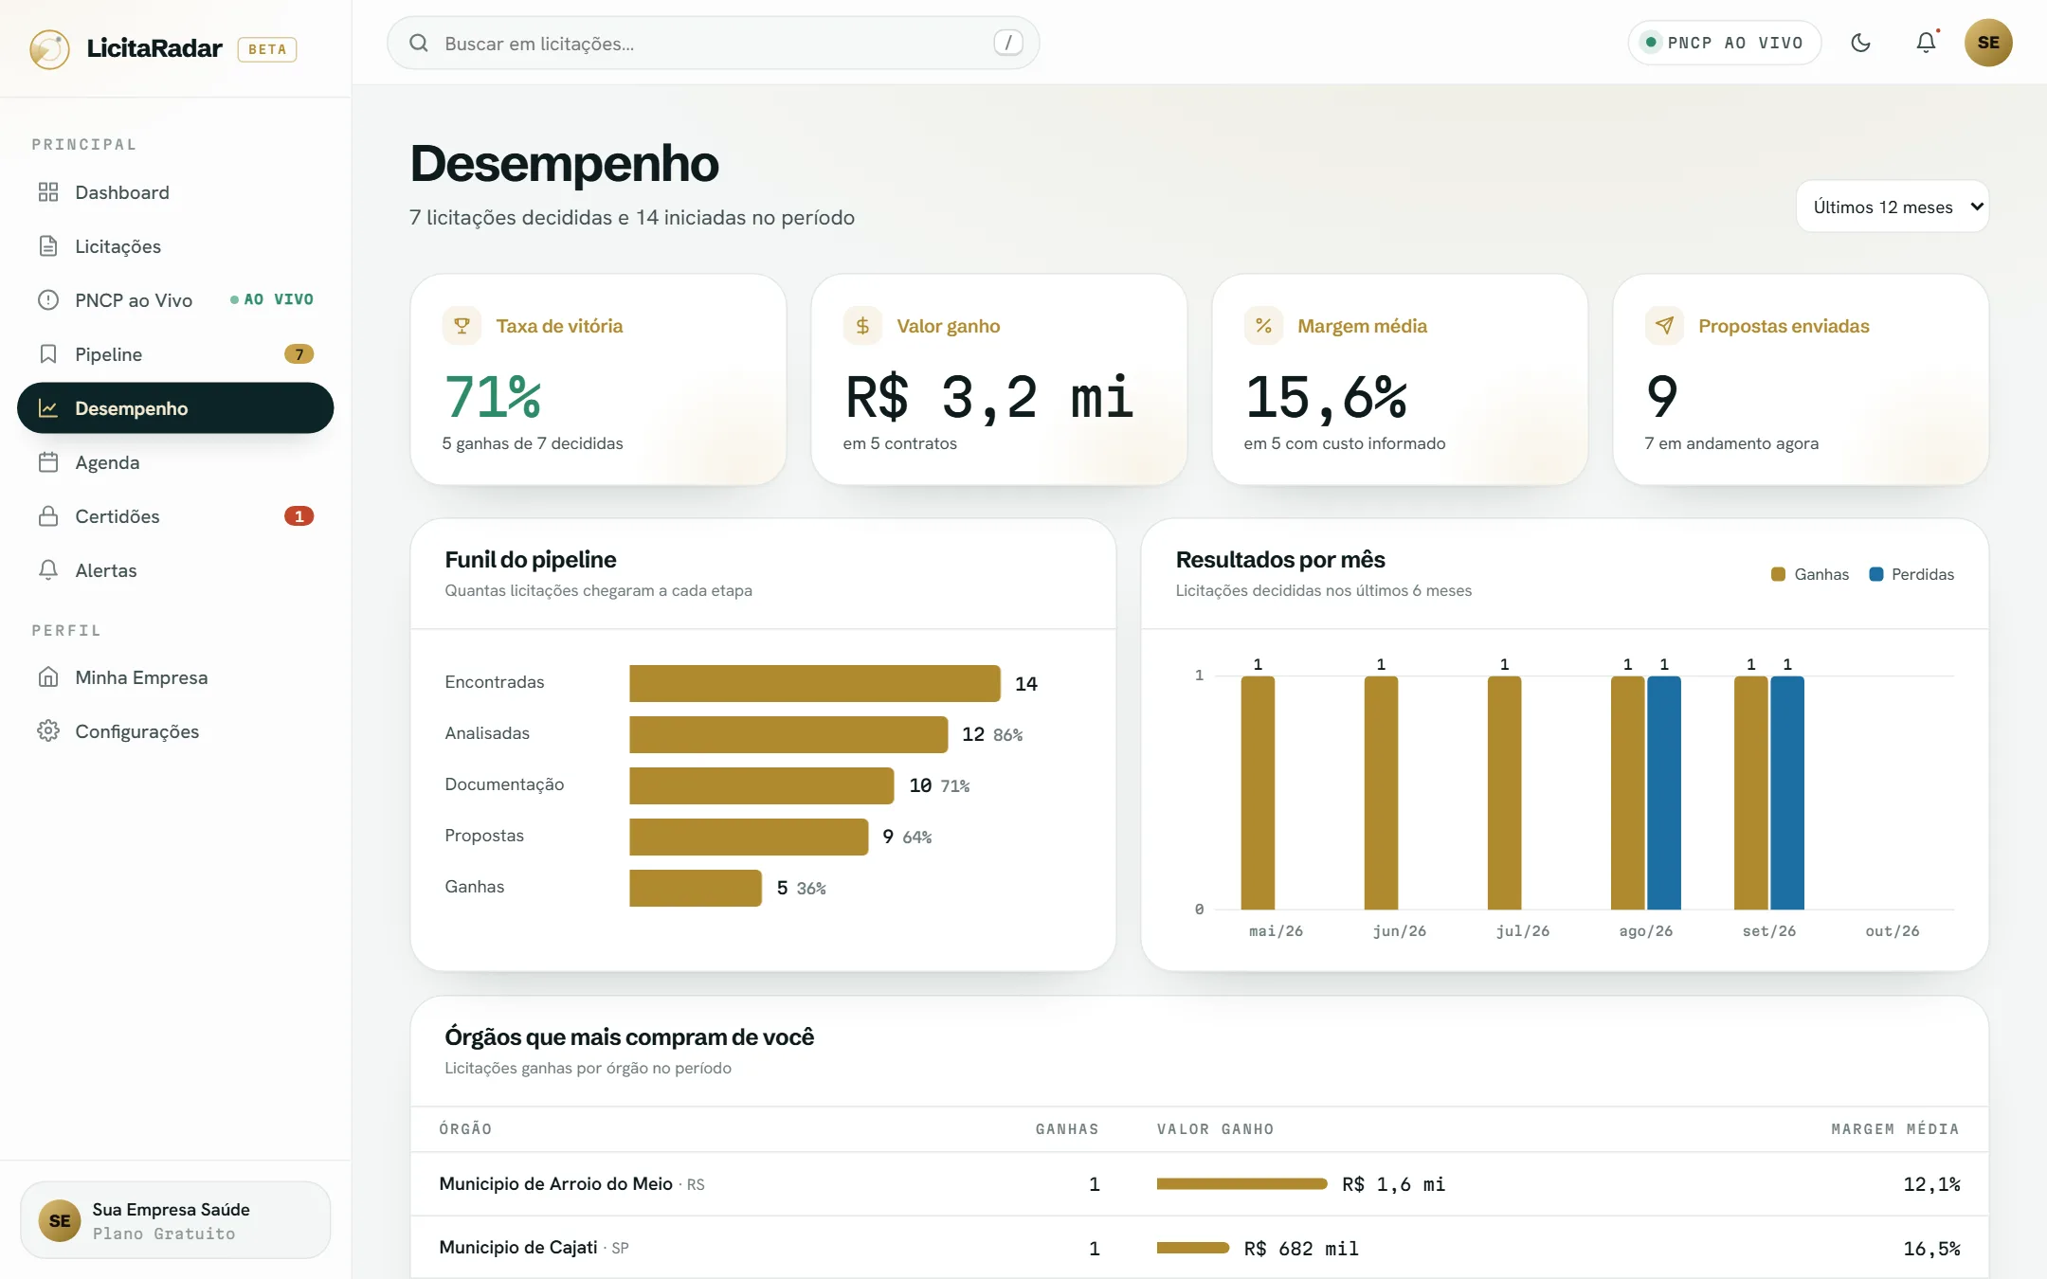The image size is (2047, 1279).
Task: Click the Ganhas funnel bar
Action: pyautogui.click(x=695, y=888)
